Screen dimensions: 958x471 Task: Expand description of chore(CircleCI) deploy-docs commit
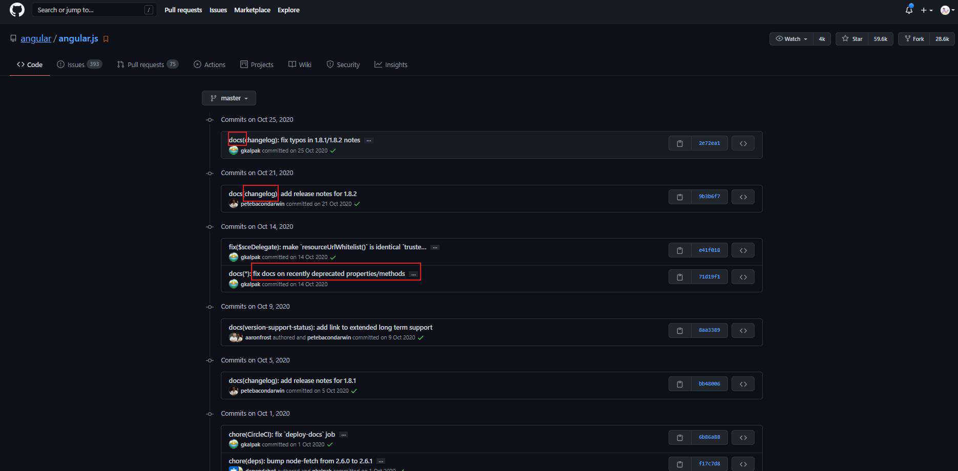pyautogui.click(x=344, y=435)
